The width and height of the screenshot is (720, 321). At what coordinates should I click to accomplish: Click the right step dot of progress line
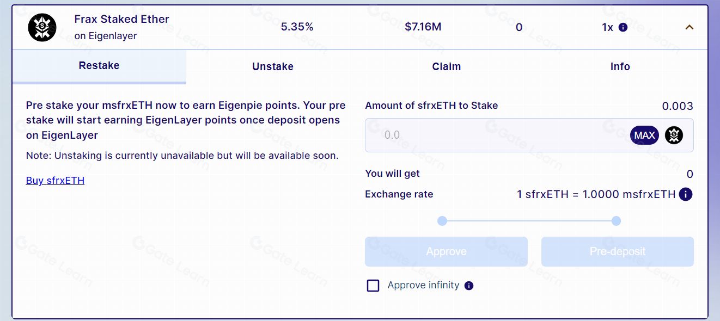tap(616, 221)
